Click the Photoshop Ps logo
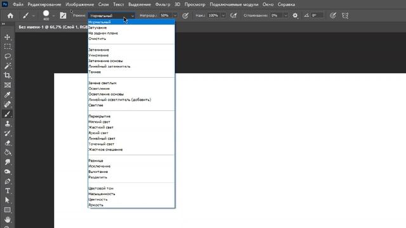Viewport: 406px width, 228px height. click(x=4, y=4)
